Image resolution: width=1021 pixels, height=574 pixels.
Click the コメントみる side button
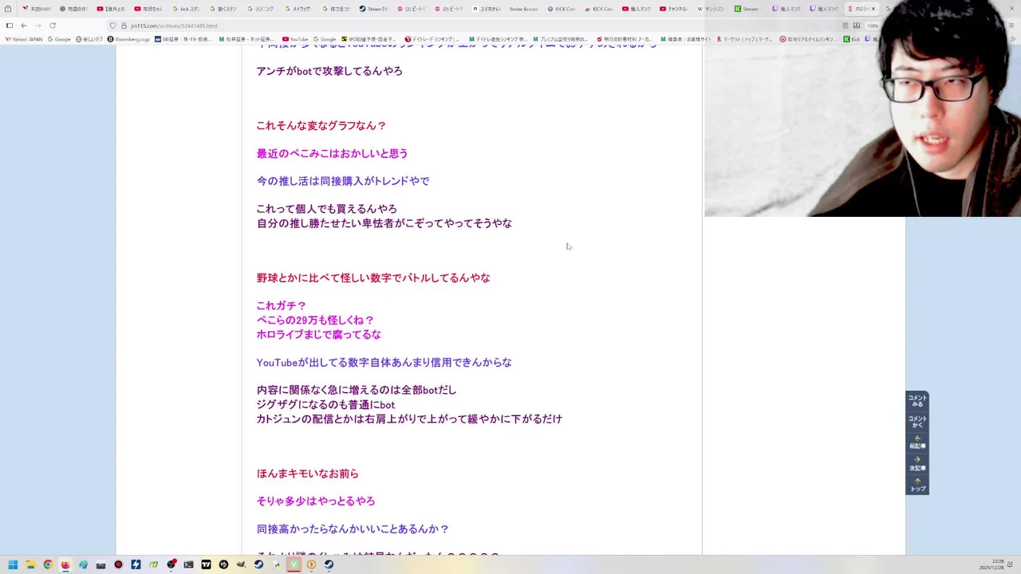pos(917,401)
